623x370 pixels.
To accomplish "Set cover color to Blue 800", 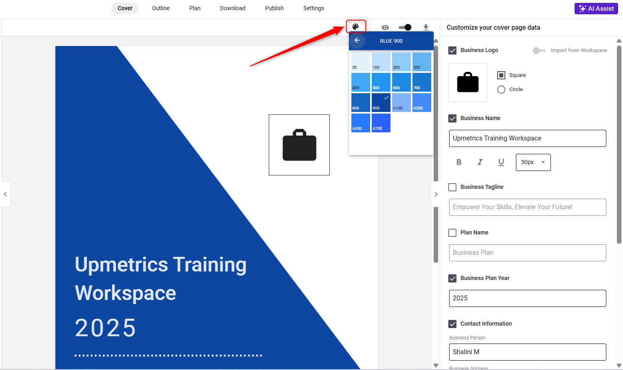I will (x=361, y=102).
